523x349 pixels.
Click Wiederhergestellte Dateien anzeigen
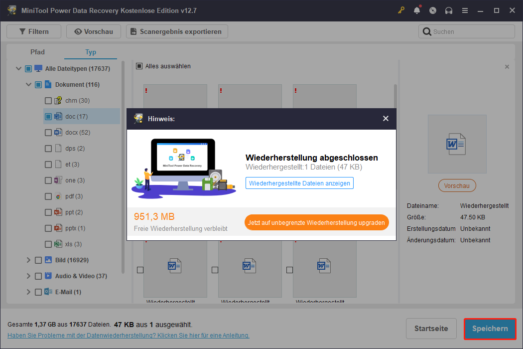click(x=299, y=183)
